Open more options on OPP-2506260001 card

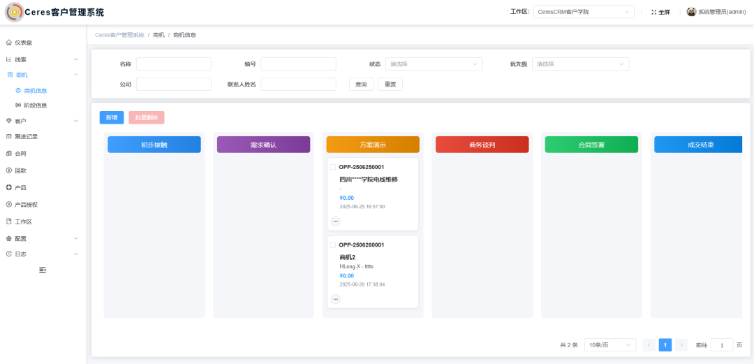(335, 299)
